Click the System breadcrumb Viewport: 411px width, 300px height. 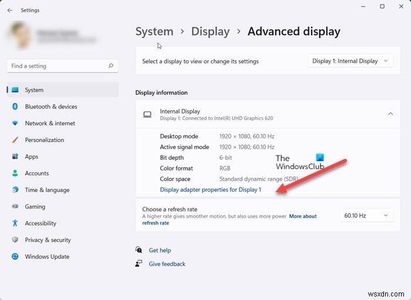(x=154, y=32)
